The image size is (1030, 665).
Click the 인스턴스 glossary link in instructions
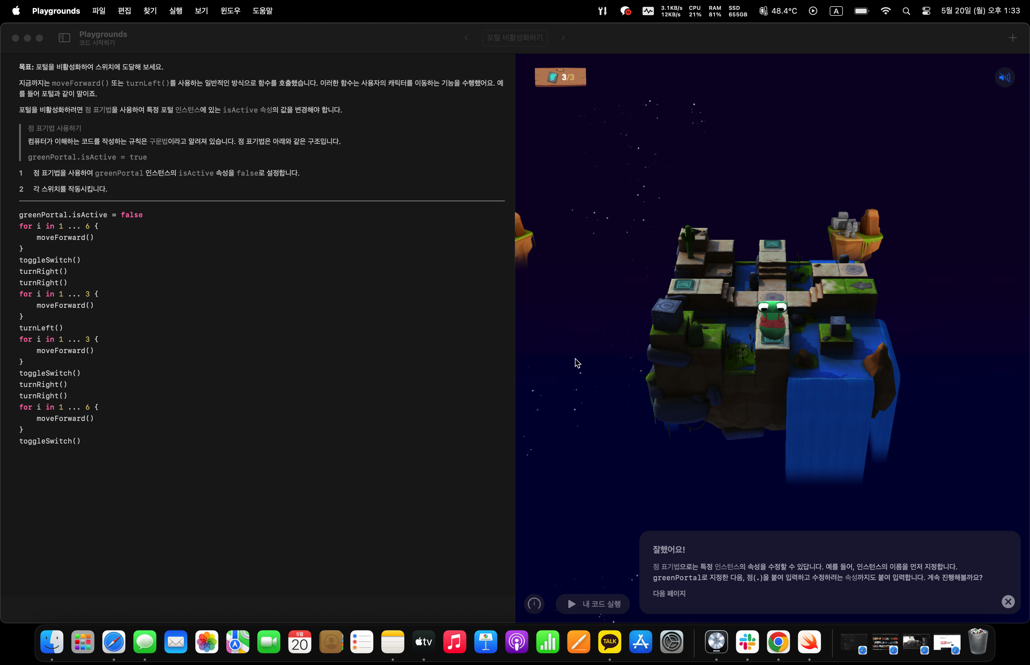(x=187, y=110)
